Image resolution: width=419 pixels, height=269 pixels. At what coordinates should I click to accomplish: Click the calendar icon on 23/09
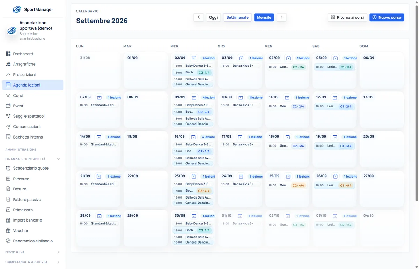(194, 177)
